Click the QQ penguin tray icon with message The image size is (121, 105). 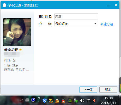point(57,101)
